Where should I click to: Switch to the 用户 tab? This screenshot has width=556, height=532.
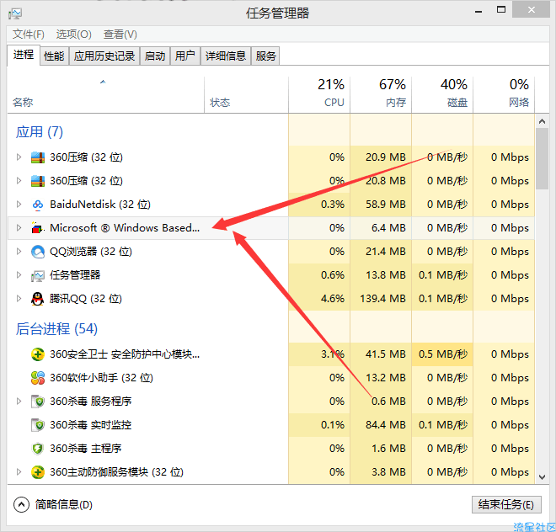(x=185, y=56)
